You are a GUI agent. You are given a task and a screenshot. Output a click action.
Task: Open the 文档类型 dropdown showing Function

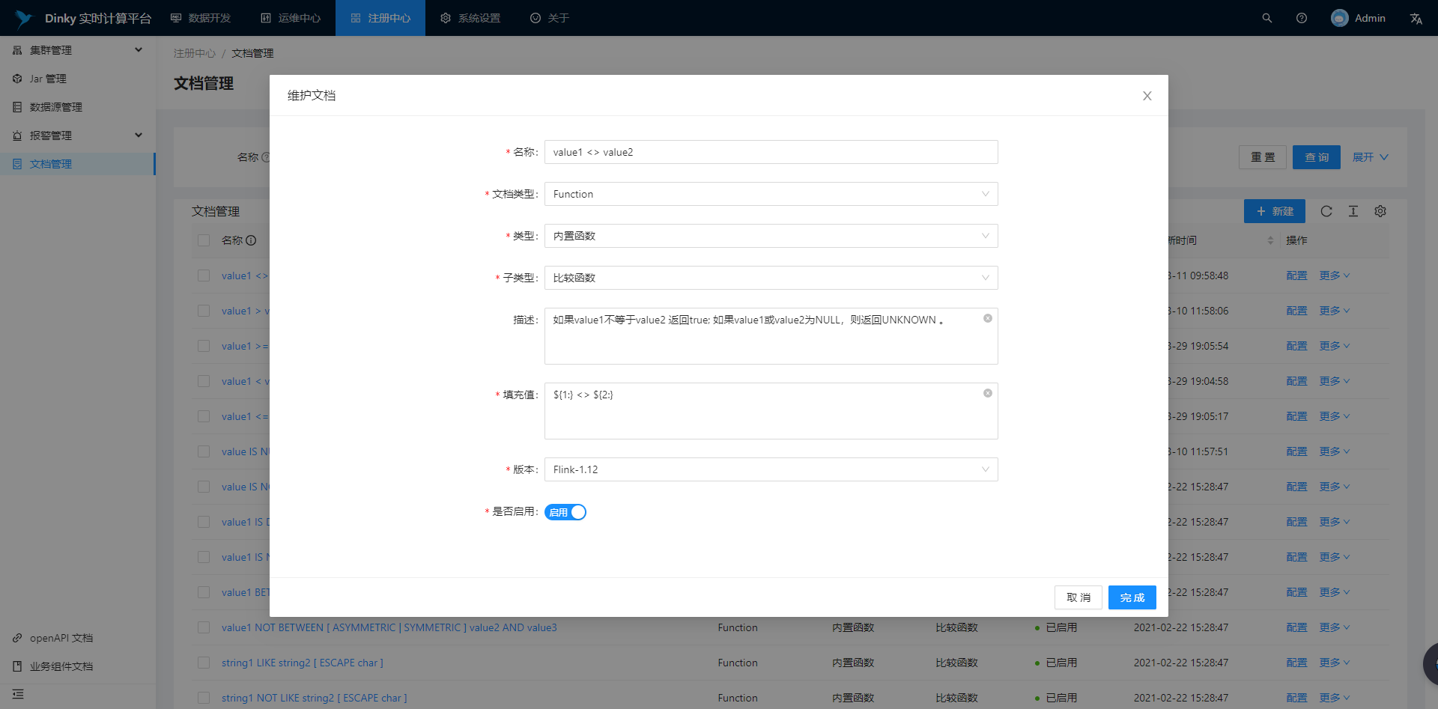(771, 194)
